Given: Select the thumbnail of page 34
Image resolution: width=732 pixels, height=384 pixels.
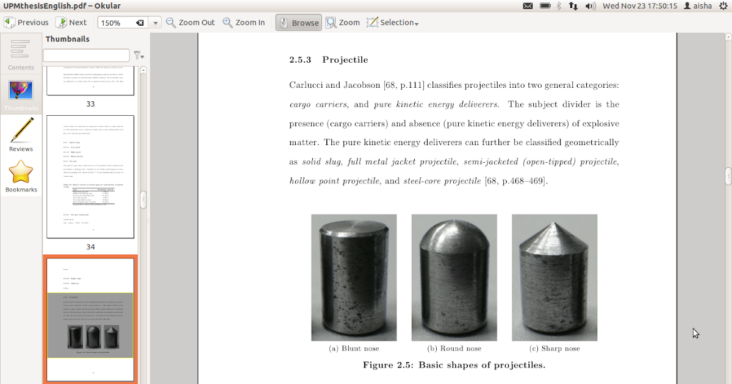Looking at the screenshot, I should coord(90,177).
